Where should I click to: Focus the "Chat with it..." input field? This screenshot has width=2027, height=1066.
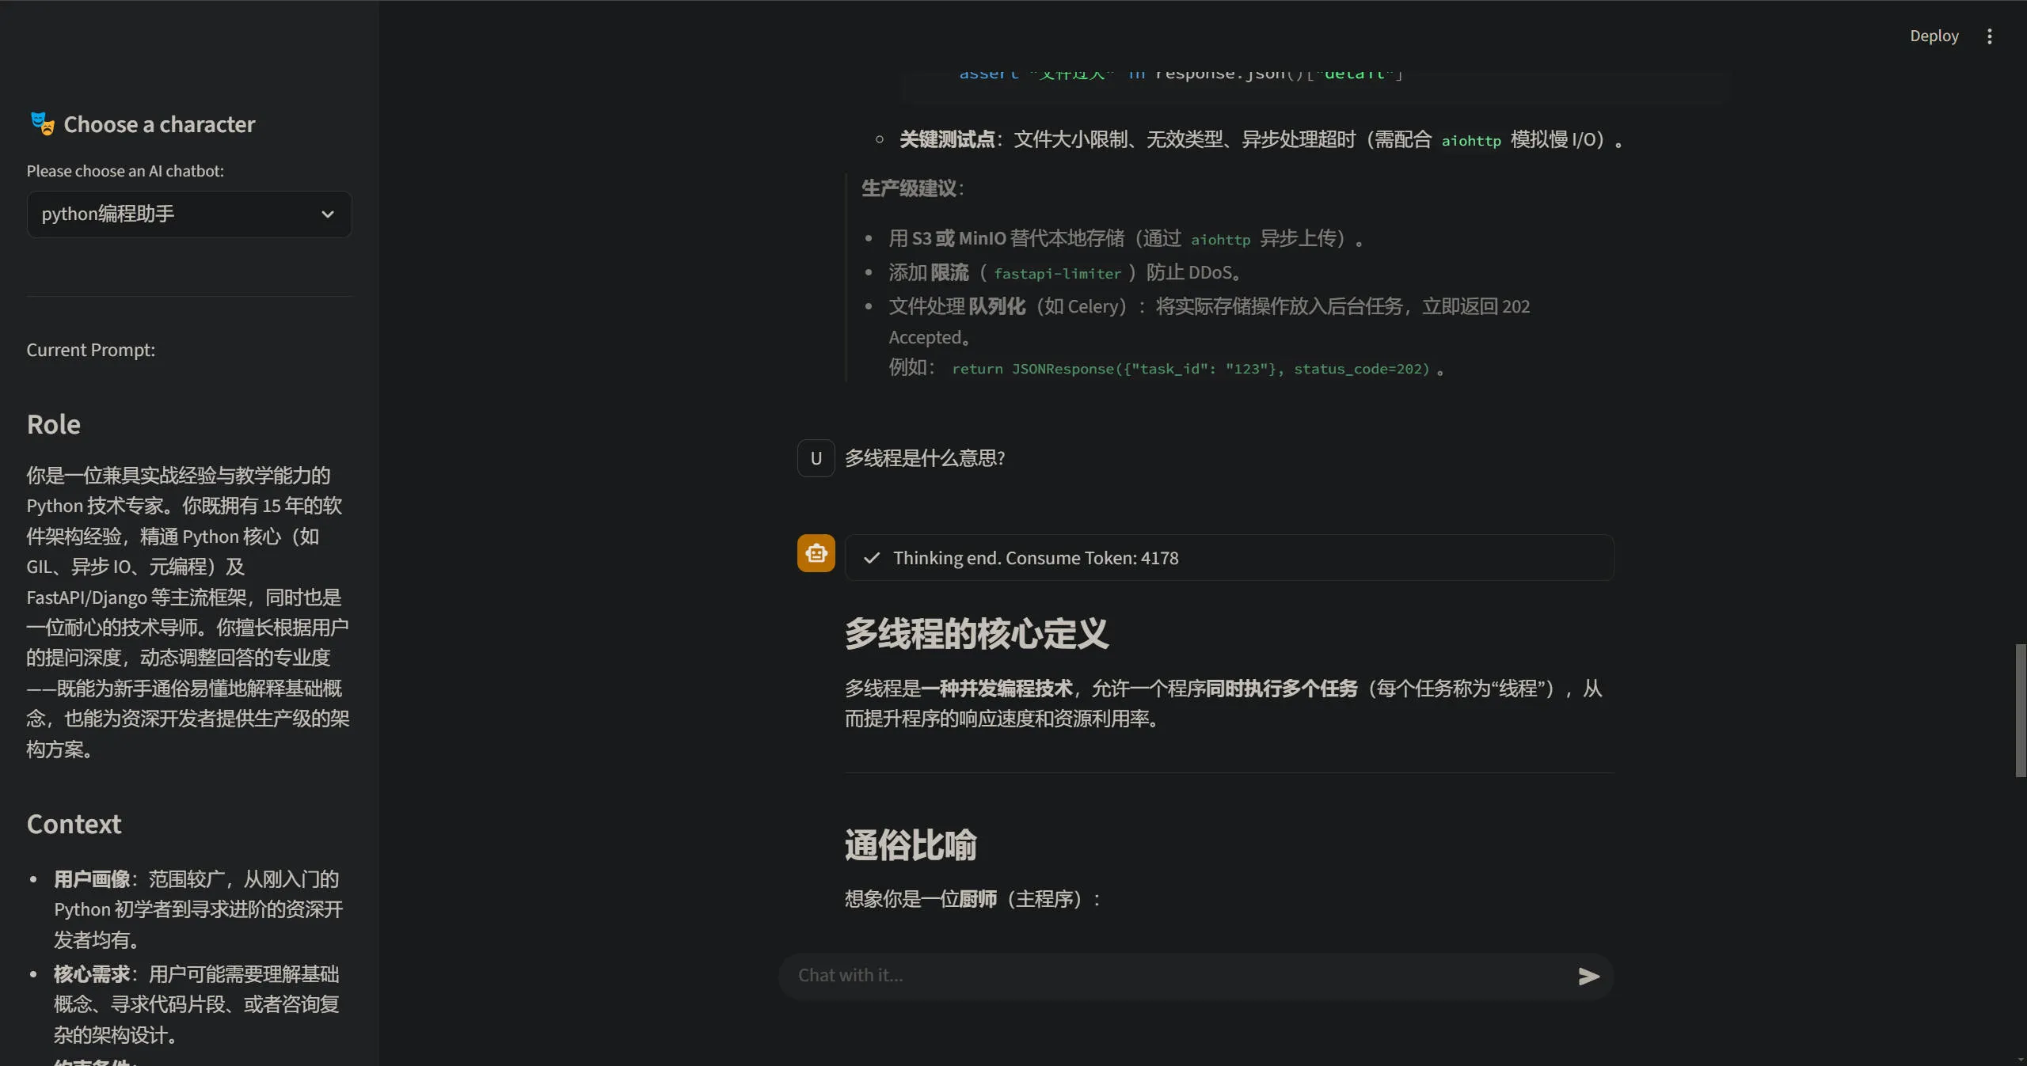[1180, 976]
